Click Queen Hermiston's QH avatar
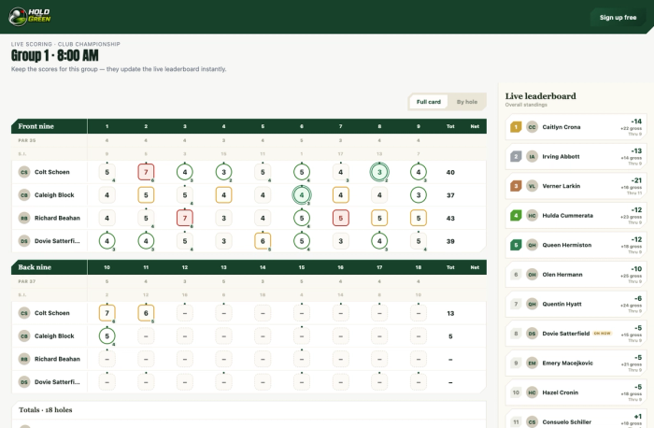Viewport: 654px width, 428px height. point(532,245)
